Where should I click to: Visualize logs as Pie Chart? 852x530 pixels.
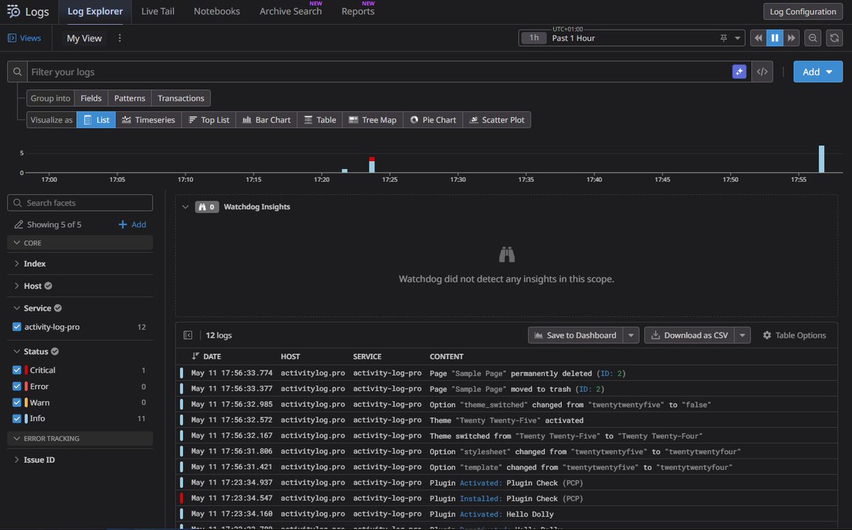(x=433, y=120)
